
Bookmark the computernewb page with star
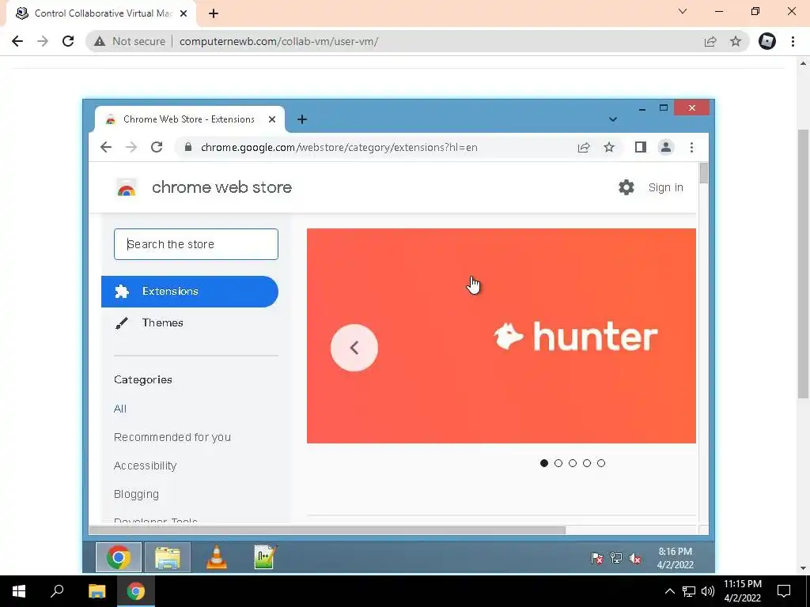click(x=736, y=41)
